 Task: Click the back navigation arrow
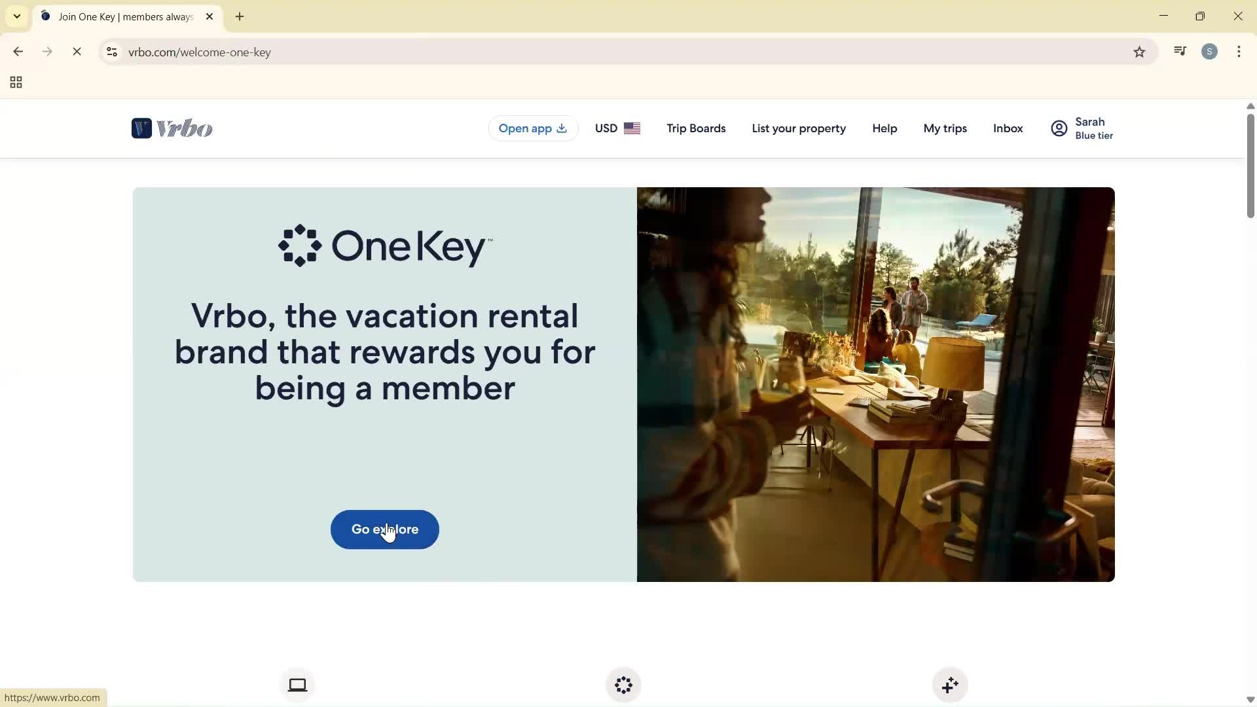pyautogui.click(x=18, y=52)
